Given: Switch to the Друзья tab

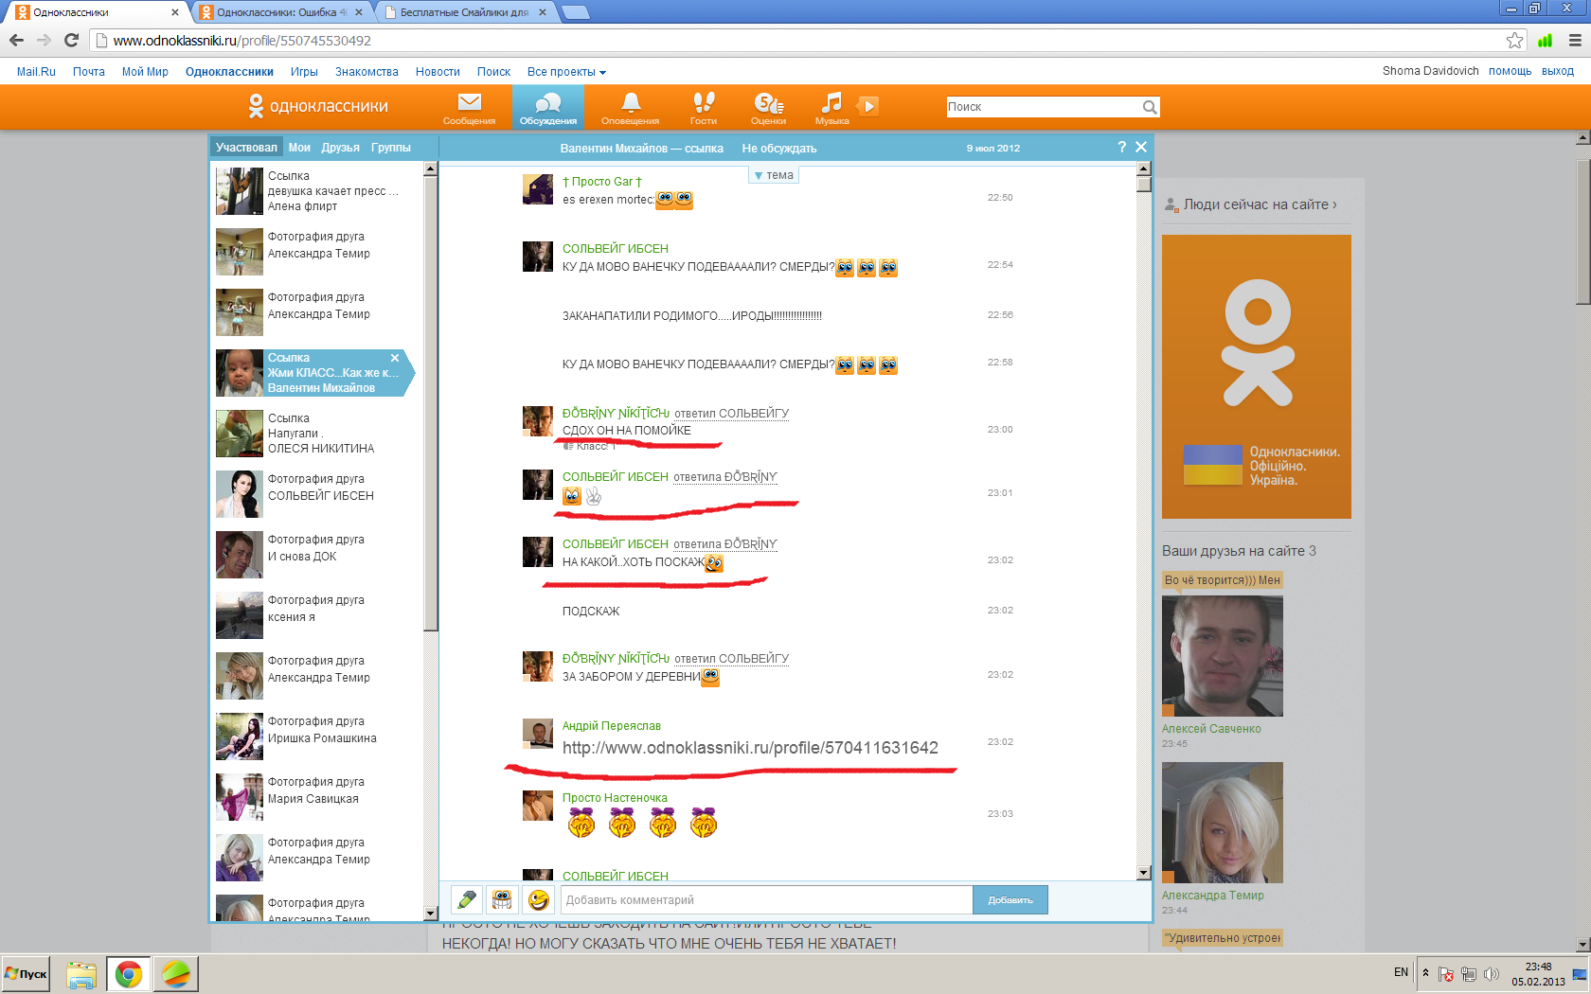Looking at the screenshot, I should [340, 148].
